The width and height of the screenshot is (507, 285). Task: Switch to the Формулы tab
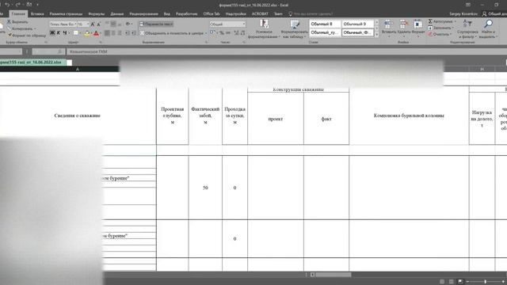coord(97,14)
